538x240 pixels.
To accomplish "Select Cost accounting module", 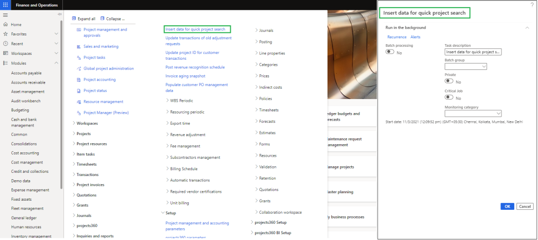I will [x=25, y=153].
